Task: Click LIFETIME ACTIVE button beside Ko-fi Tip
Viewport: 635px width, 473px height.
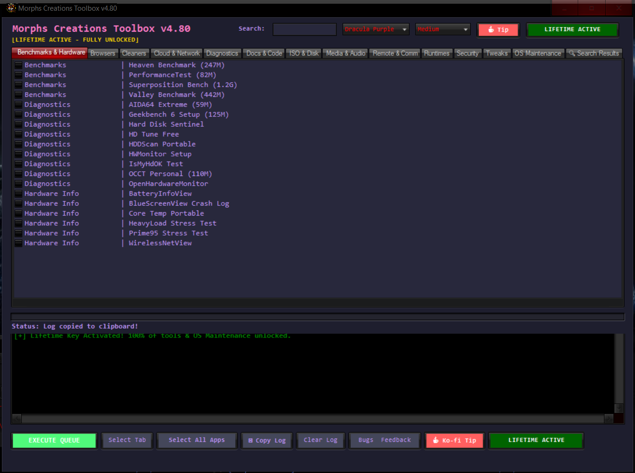Action: pyautogui.click(x=536, y=440)
